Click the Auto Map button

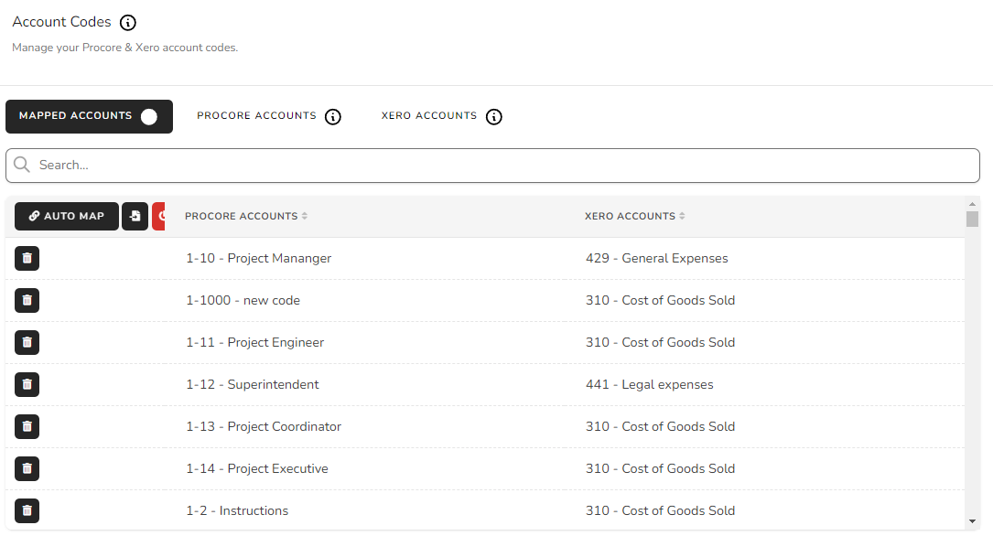[66, 216]
